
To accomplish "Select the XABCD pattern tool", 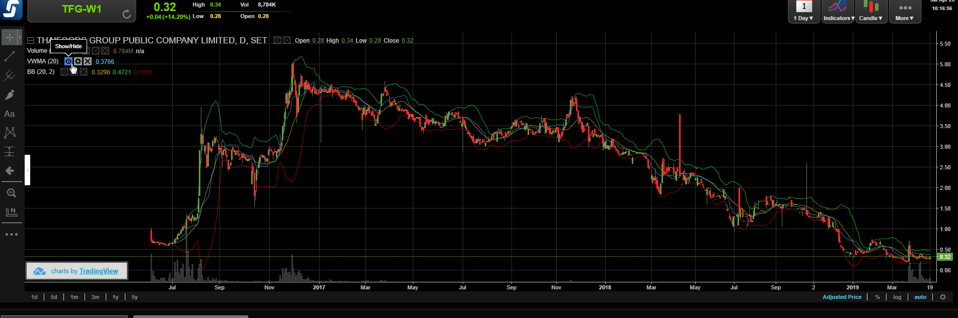I will (x=10, y=133).
